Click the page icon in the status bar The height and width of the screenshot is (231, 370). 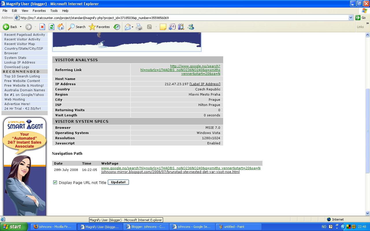coord(3,219)
